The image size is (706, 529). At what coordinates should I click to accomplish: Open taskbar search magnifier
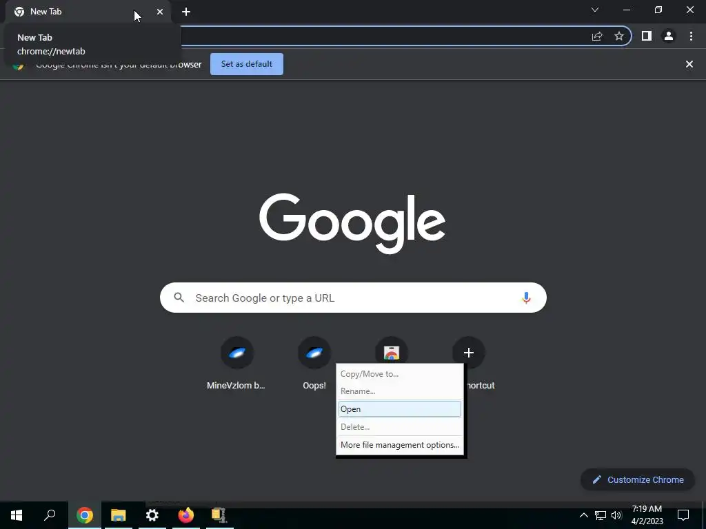coord(50,515)
